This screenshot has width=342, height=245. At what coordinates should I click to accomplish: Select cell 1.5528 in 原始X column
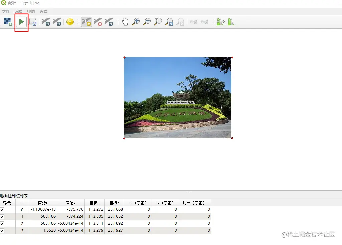43,230
